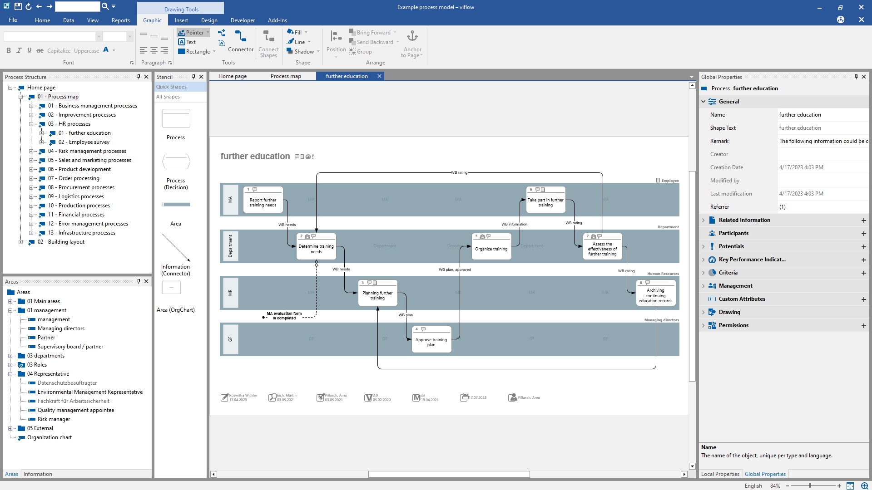Image resolution: width=872 pixels, height=490 pixels.
Task: Click the zoom search icon in the status bar
Action: click(865, 485)
